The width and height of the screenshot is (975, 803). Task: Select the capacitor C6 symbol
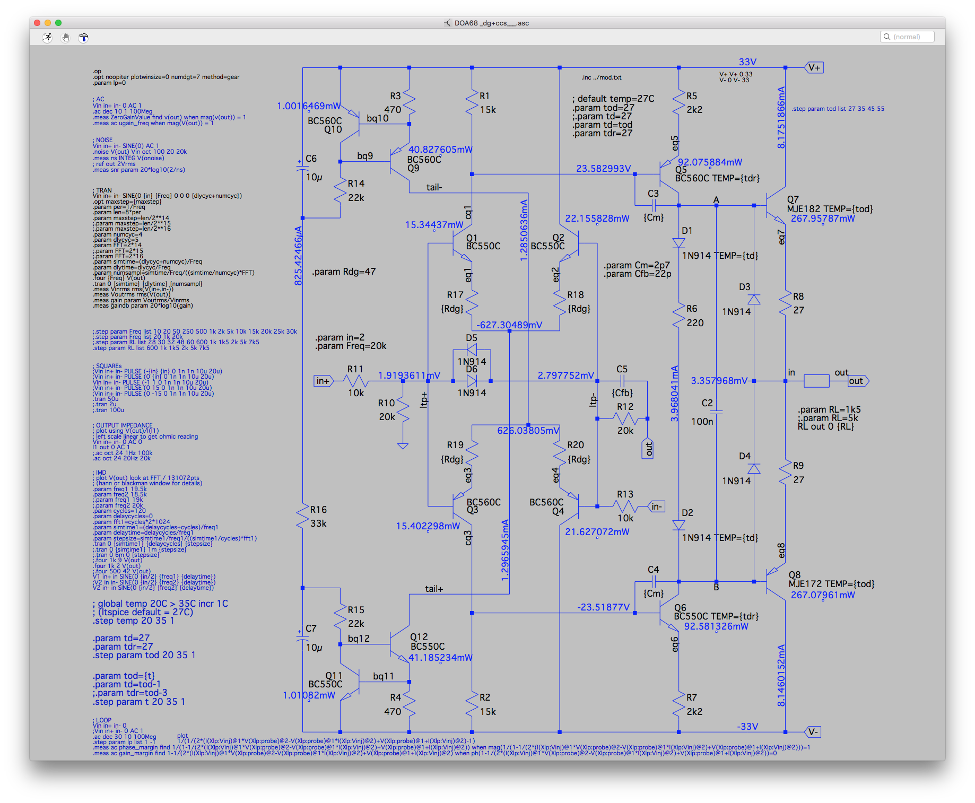pyautogui.click(x=302, y=167)
